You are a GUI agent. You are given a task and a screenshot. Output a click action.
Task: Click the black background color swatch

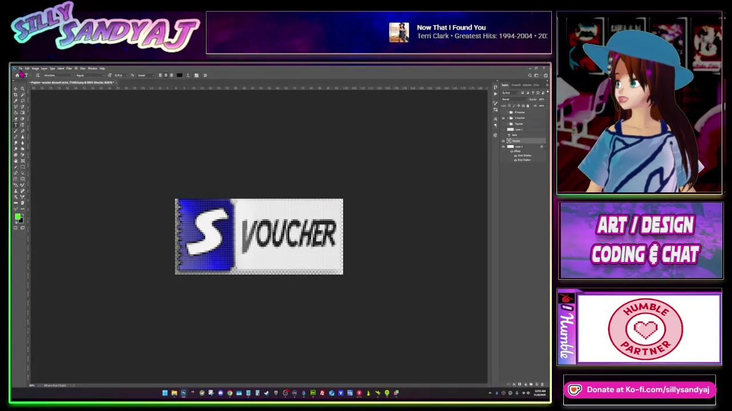coord(21,221)
